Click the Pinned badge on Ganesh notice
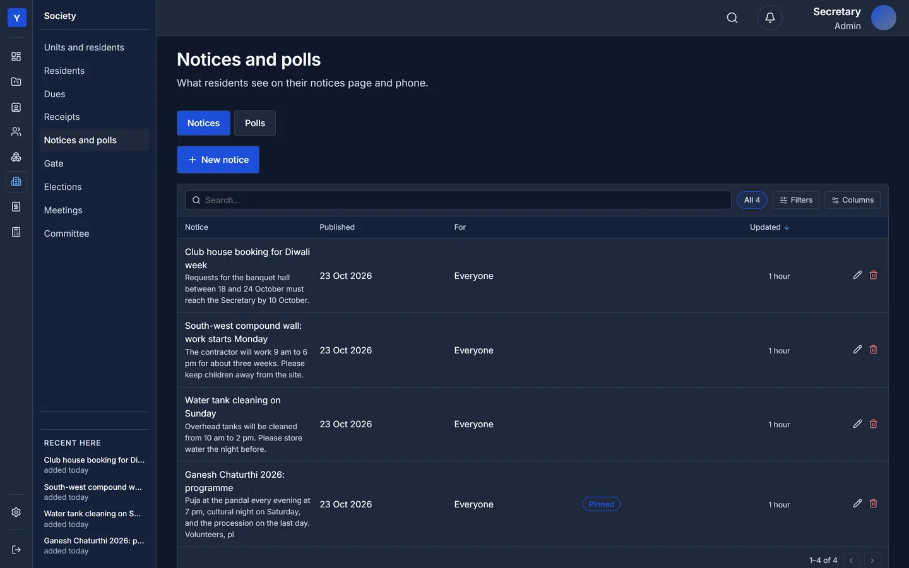 point(601,504)
